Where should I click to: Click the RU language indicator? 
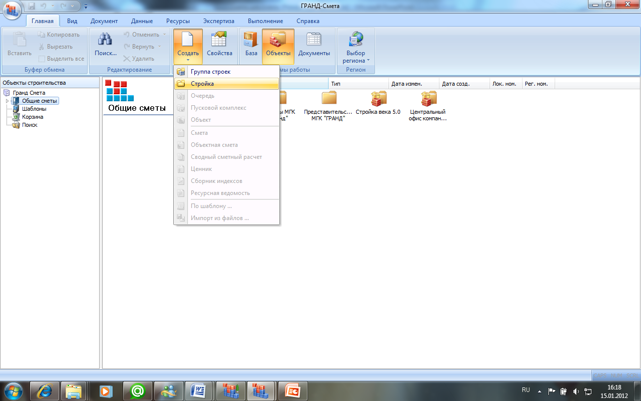[526, 389]
